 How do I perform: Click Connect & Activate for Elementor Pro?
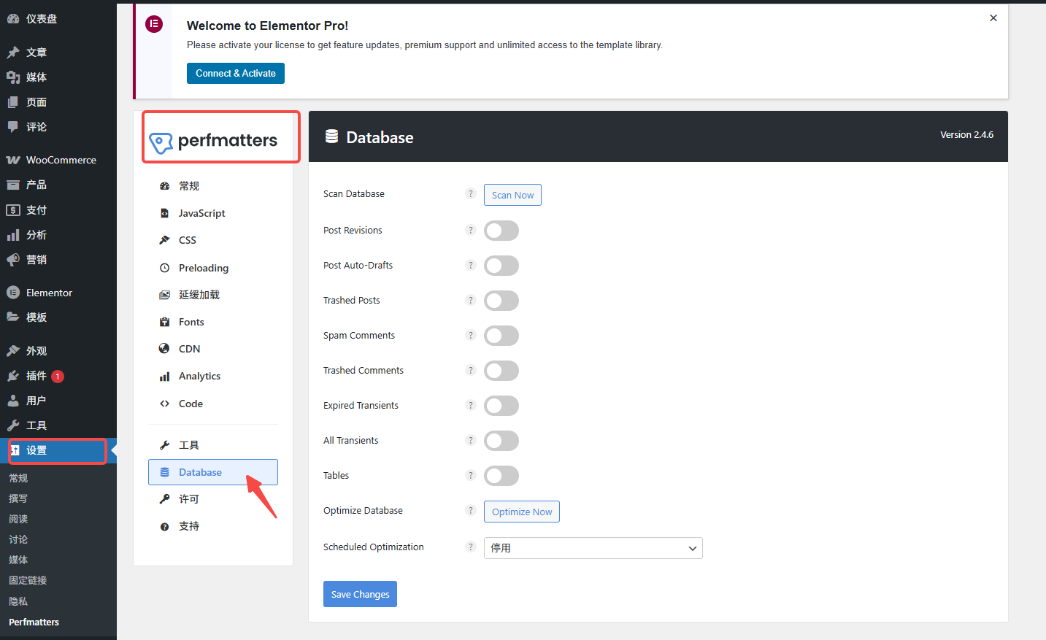(235, 73)
